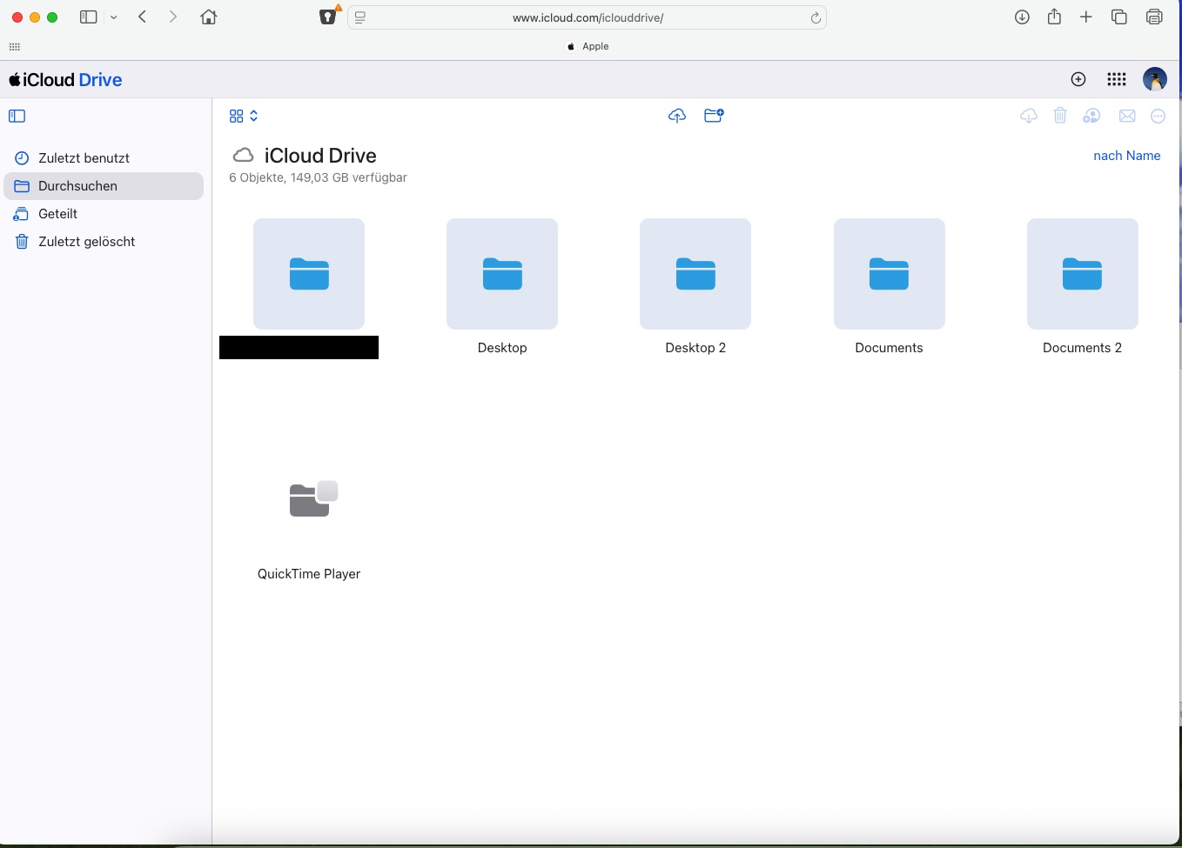The width and height of the screenshot is (1182, 848).
Task: Click the Safari sidebar toggle icon
Action: 88,17
